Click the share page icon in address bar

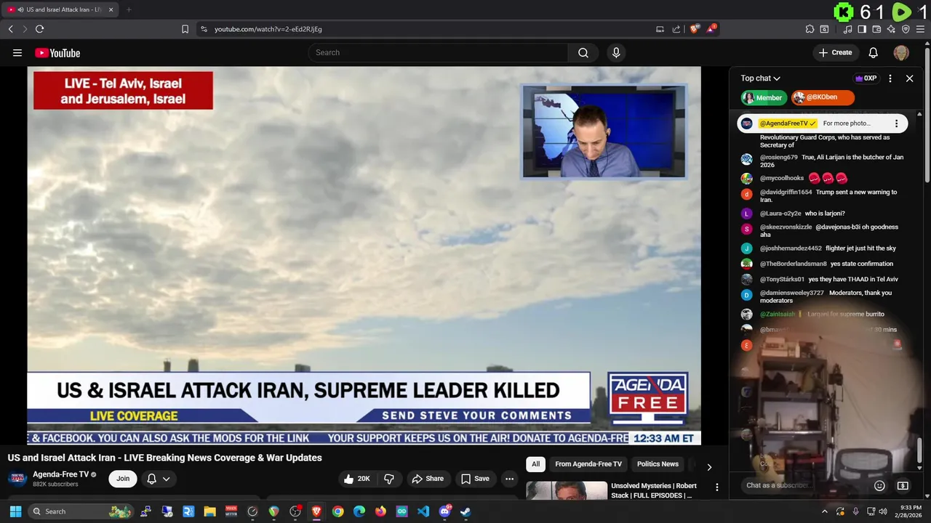click(676, 29)
